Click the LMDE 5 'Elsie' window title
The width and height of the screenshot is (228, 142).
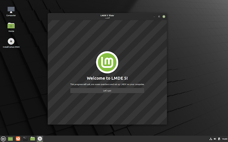pos(107,16)
